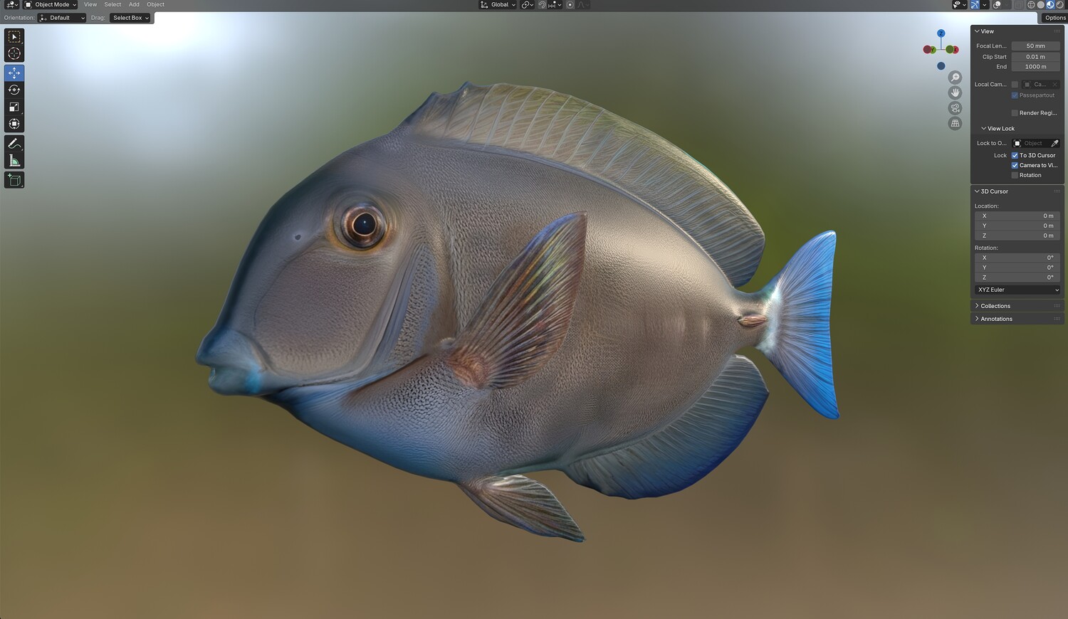Activate the 3D Cursor tool
The height and width of the screenshot is (619, 1068).
[14, 53]
